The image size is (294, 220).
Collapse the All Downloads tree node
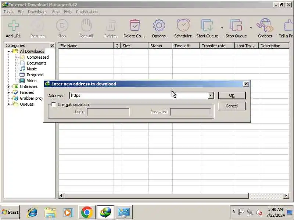(8, 51)
